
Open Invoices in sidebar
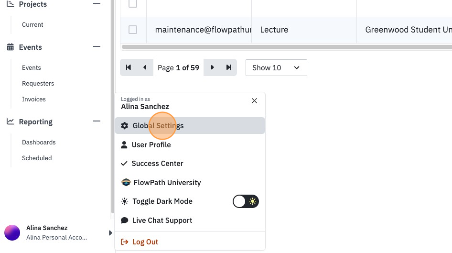click(34, 99)
